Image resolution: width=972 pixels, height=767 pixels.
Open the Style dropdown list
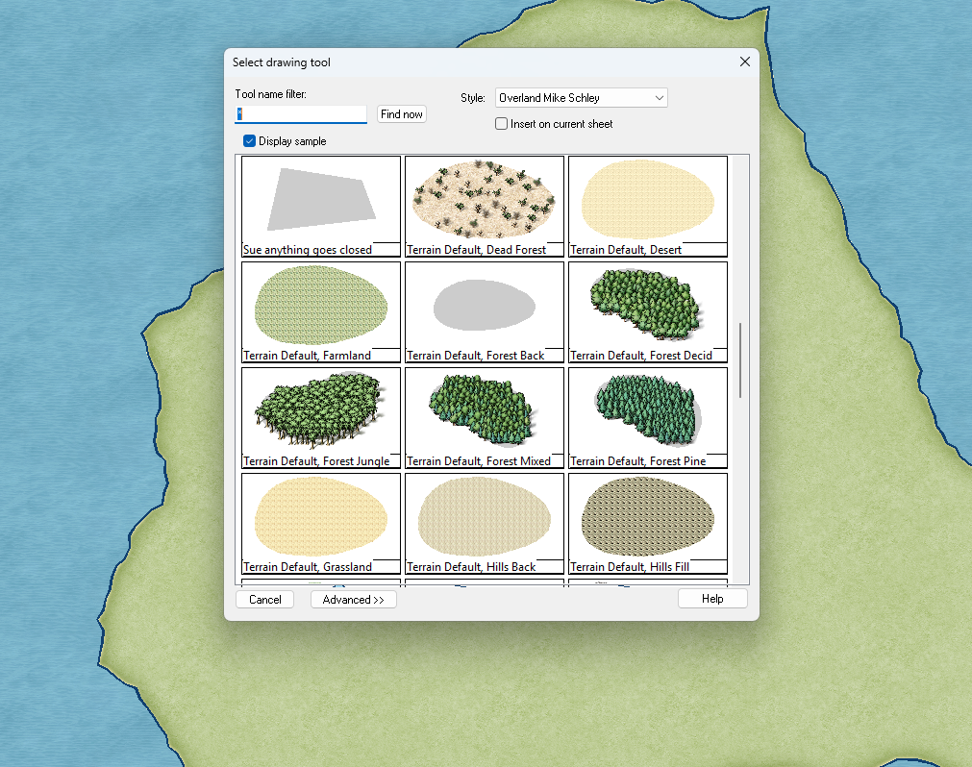(581, 98)
